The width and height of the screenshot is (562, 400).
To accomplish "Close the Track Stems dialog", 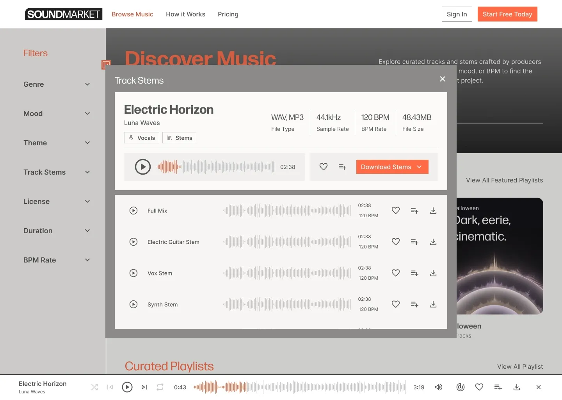I will [x=443, y=79].
